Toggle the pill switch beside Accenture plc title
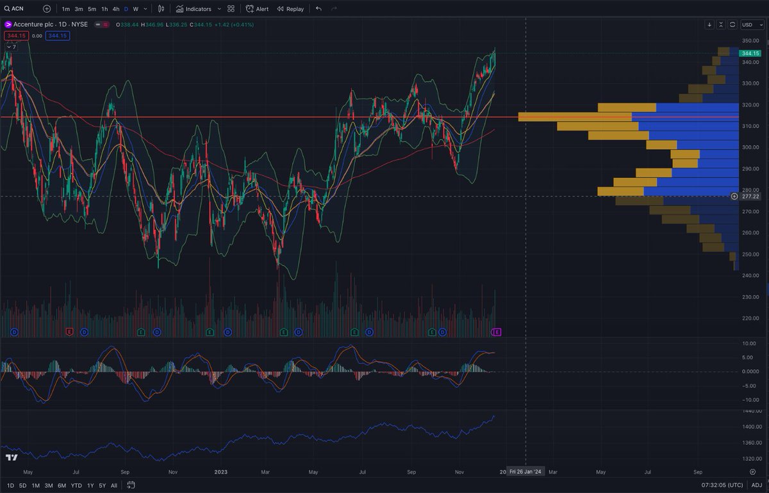This screenshot has height=493, width=769. coord(101,24)
